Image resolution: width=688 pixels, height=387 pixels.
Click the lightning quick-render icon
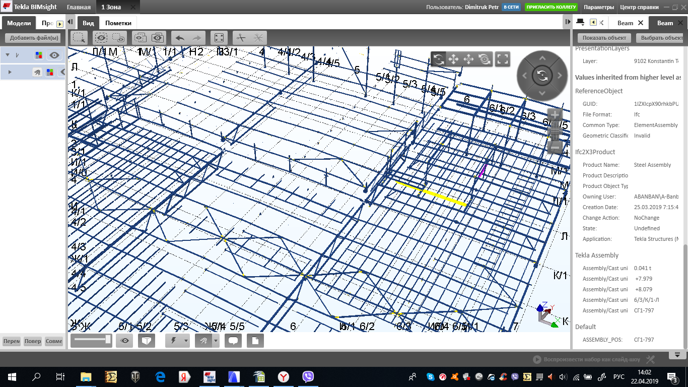coord(174,341)
